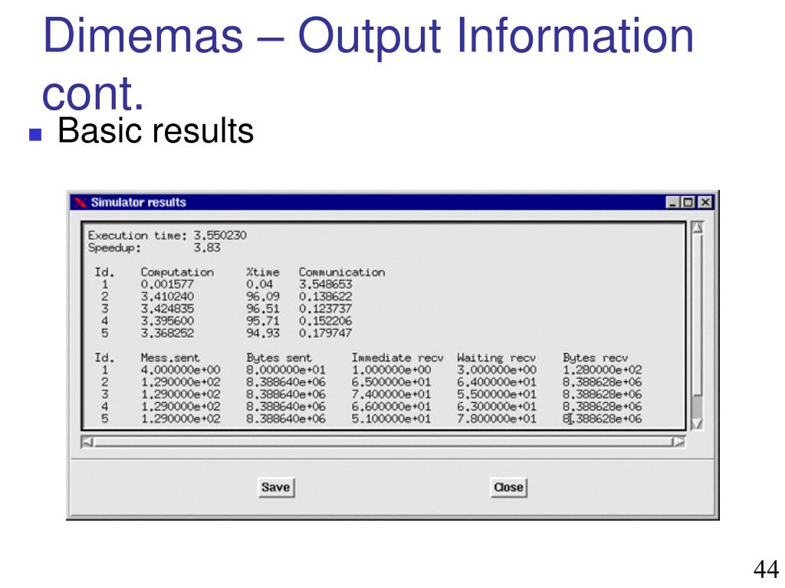This screenshot has height=588, width=785.
Task: Click Immediate recv value 6.500000e+01
Action: (391, 382)
